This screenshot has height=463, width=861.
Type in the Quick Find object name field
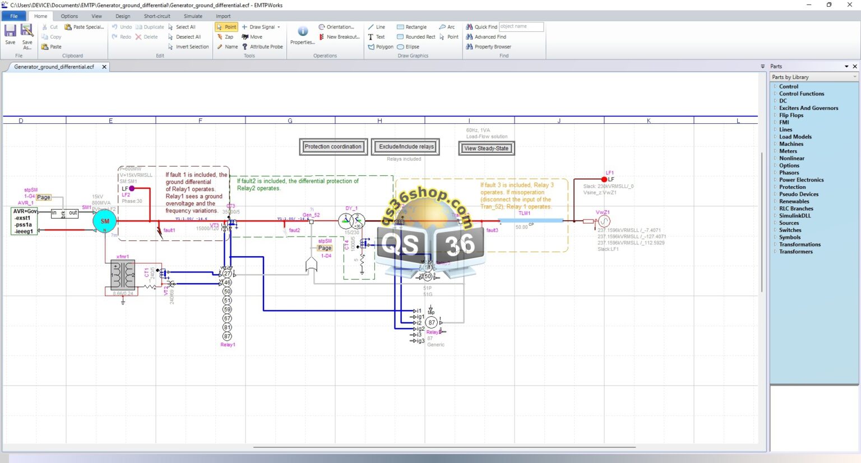520,26
